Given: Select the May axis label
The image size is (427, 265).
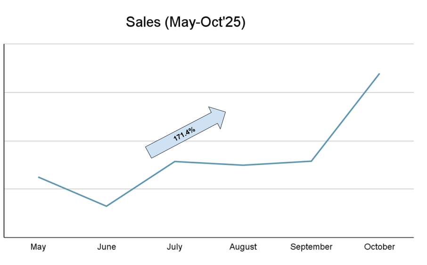Looking at the screenshot, I should click(38, 247).
